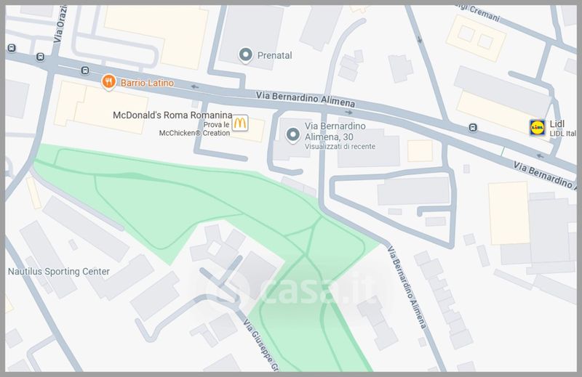Screen dimensions: 582x377
Task: Open the McDonald's golden arches marker
Action: [240, 123]
